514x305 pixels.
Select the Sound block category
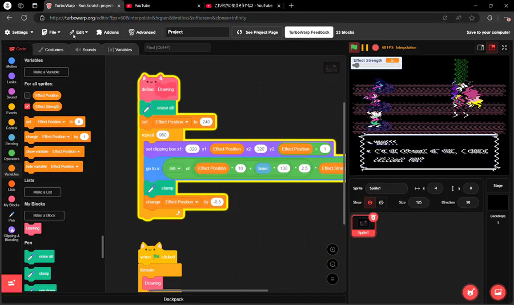[x=11, y=93]
